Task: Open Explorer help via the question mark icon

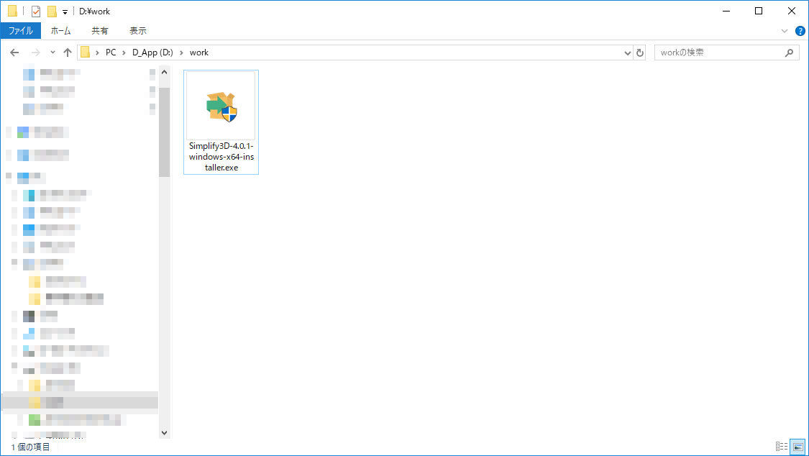Action: pyautogui.click(x=800, y=31)
